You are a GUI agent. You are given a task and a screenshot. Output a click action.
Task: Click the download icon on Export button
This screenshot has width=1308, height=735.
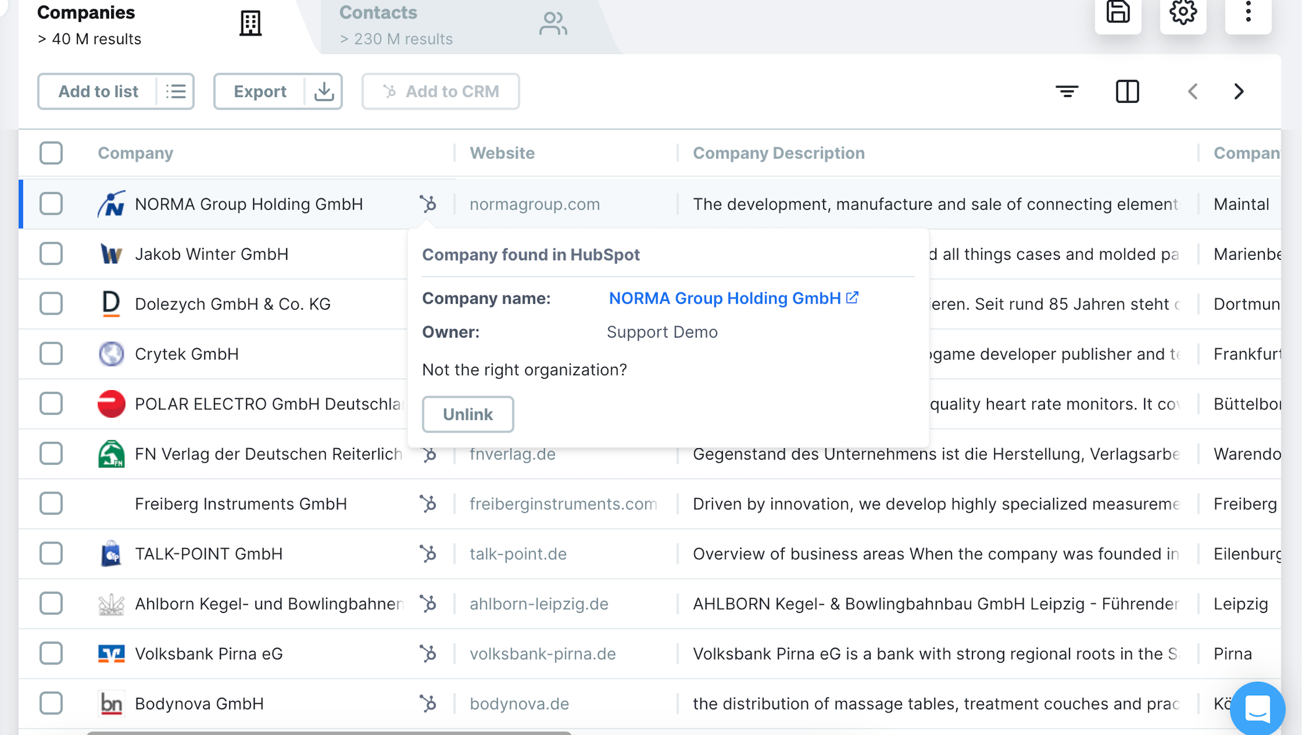pos(324,91)
